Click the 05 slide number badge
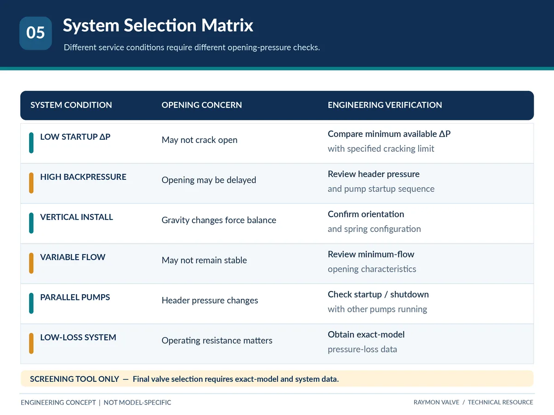Screen dimensions: 554x415 coord(36,33)
